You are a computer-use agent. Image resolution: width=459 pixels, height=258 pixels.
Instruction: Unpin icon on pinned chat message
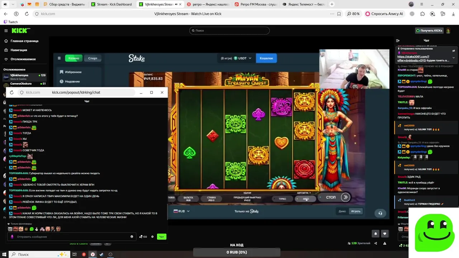(454, 51)
